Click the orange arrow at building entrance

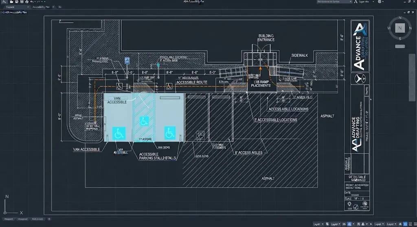260,70
